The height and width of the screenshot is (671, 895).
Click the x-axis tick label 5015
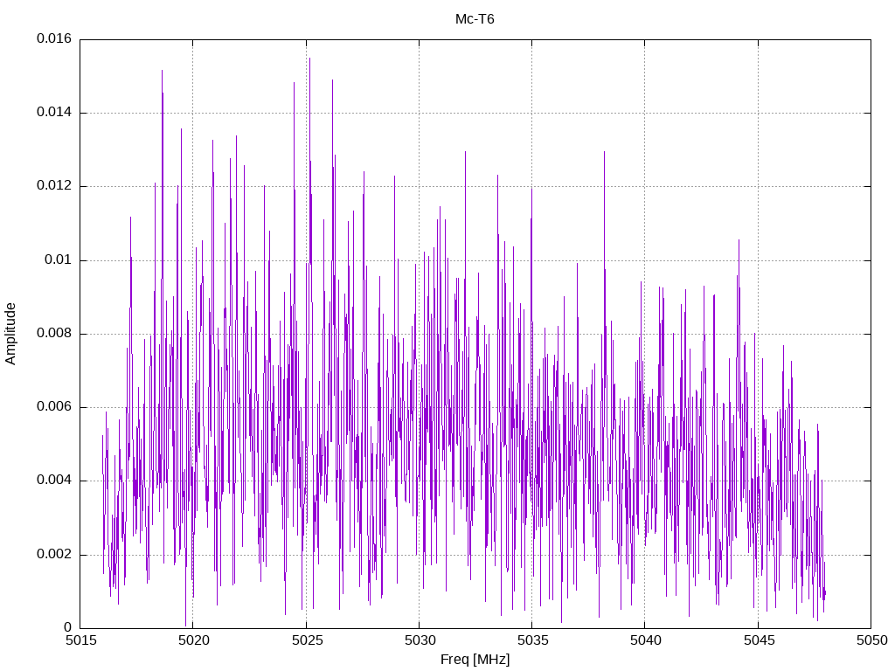pos(80,640)
